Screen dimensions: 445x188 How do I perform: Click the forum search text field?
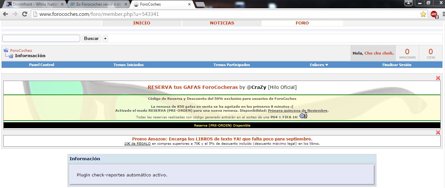pyautogui.click(x=41, y=38)
